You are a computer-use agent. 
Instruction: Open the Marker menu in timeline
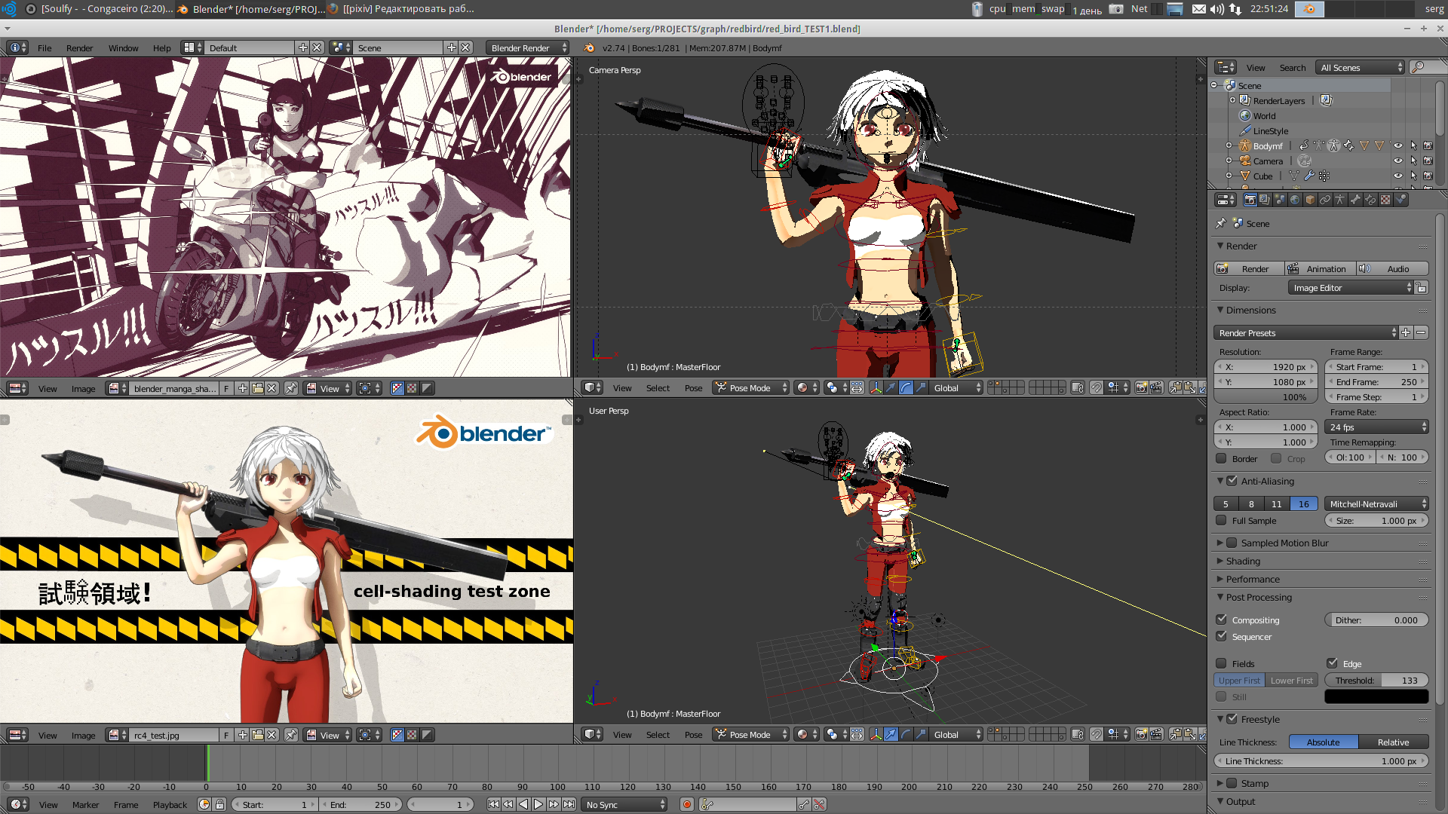tap(85, 804)
